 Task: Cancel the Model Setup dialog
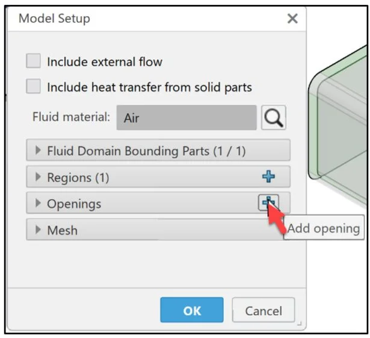[264, 311]
